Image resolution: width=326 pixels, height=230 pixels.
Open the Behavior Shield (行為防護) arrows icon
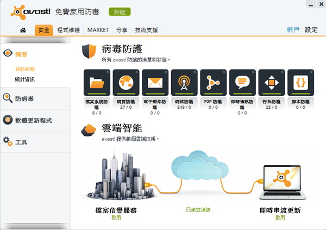(x=272, y=83)
